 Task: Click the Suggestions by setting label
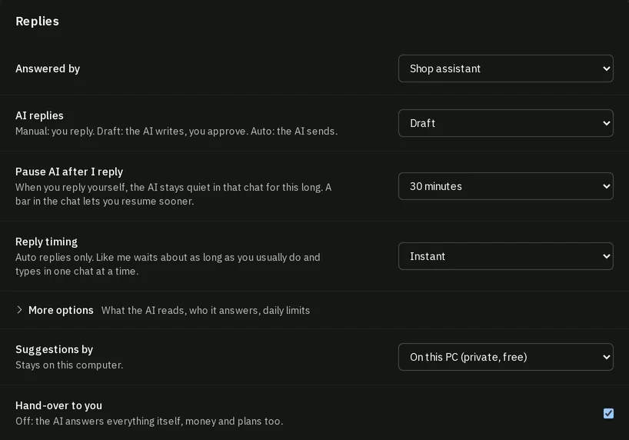pos(54,349)
